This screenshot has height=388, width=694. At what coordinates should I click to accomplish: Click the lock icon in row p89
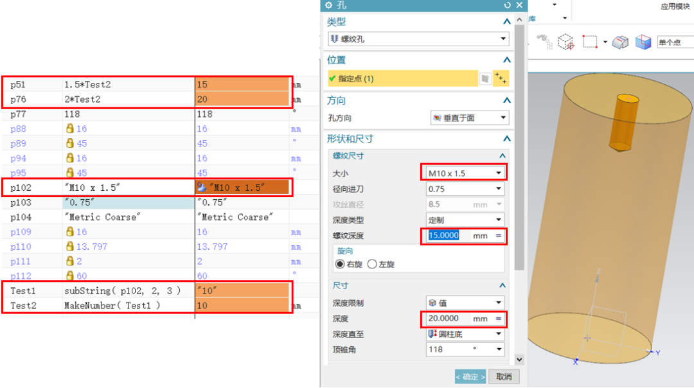[69, 143]
